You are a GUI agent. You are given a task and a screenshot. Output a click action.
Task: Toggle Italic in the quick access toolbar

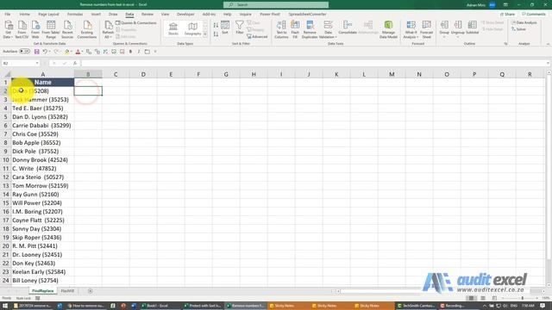[x=139, y=52]
